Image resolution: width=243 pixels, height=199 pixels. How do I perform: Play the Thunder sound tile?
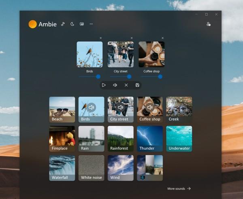150,139
